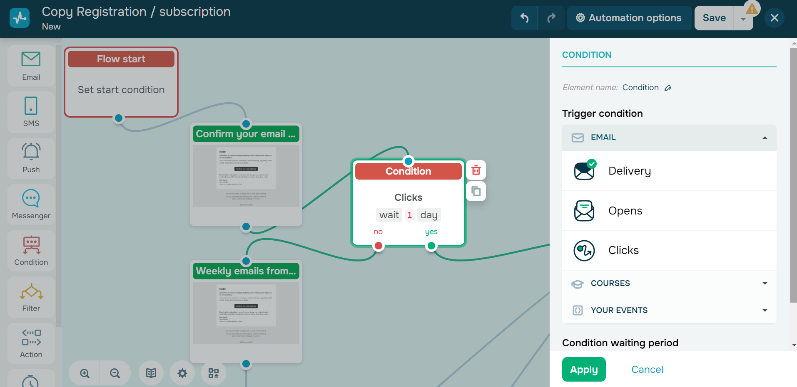
Task: Zoom out on the flow canvas
Action: coord(115,373)
